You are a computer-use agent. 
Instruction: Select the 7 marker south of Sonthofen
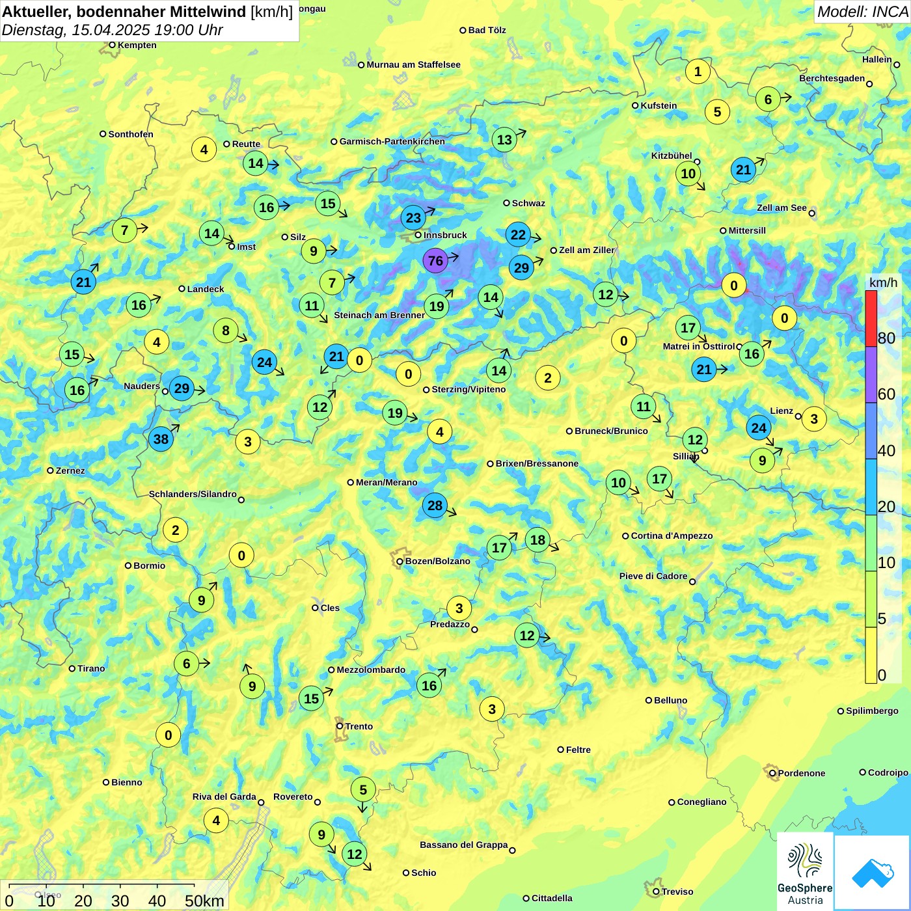(124, 230)
